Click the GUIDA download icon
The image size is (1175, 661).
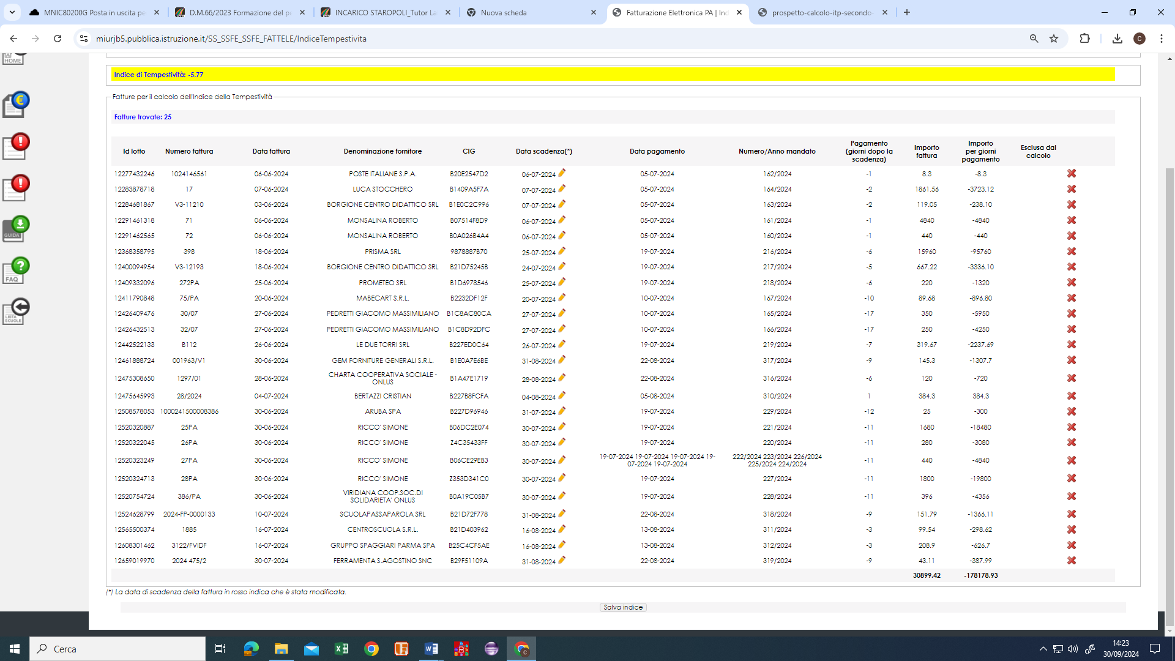[16, 229]
